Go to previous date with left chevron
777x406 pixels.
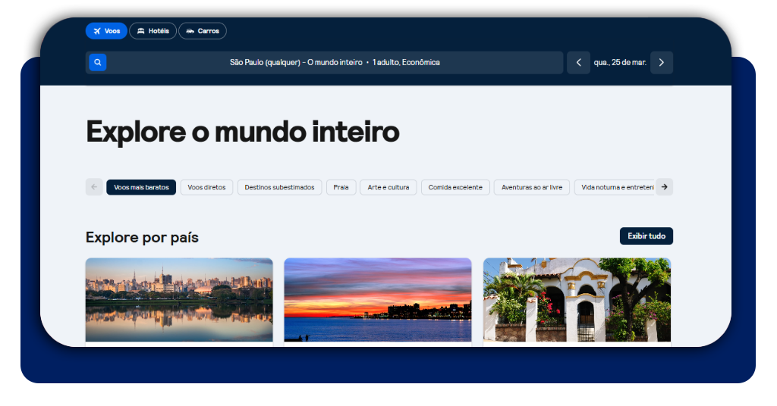click(x=578, y=62)
